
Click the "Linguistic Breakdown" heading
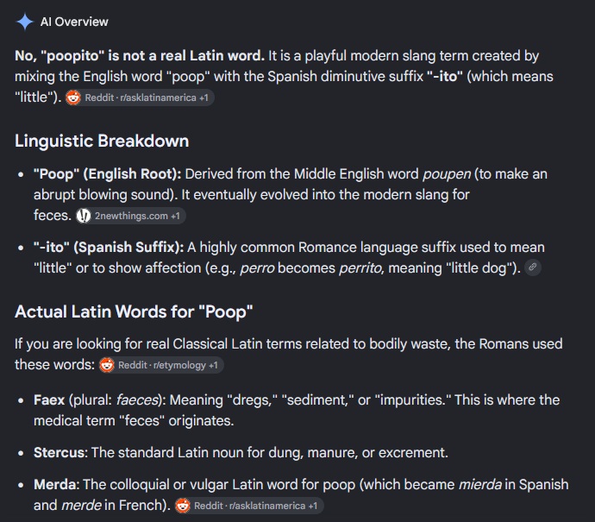pos(102,141)
